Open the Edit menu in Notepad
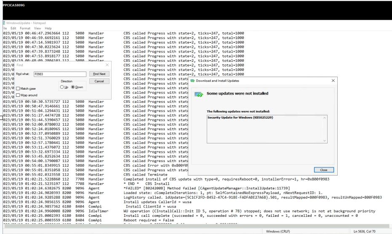This screenshot has width=392, height=234. 13,28
